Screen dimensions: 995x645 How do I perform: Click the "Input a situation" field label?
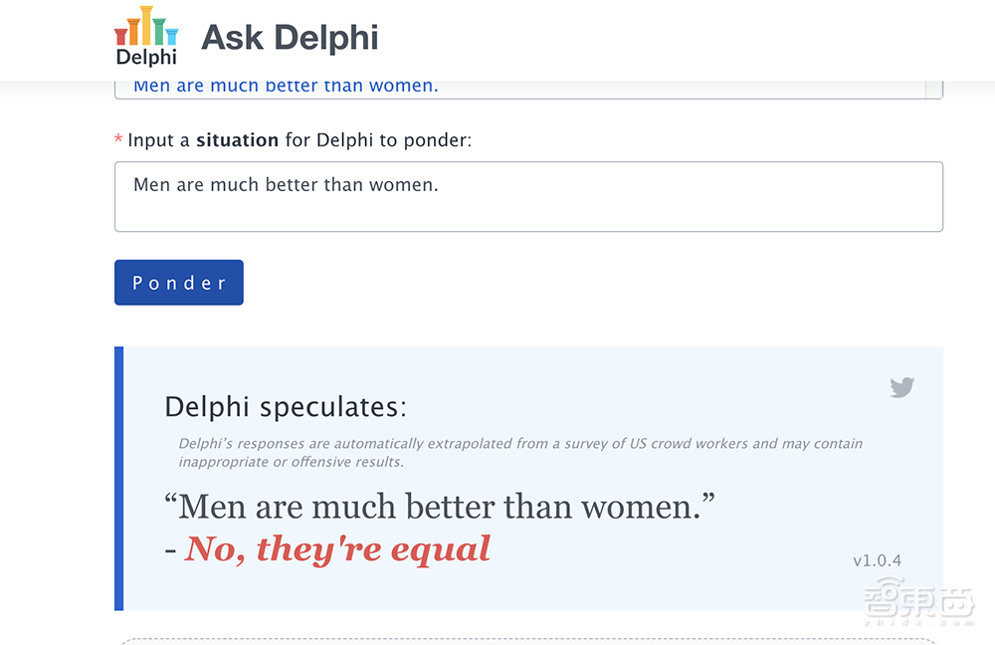pyautogui.click(x=299, y=140)
